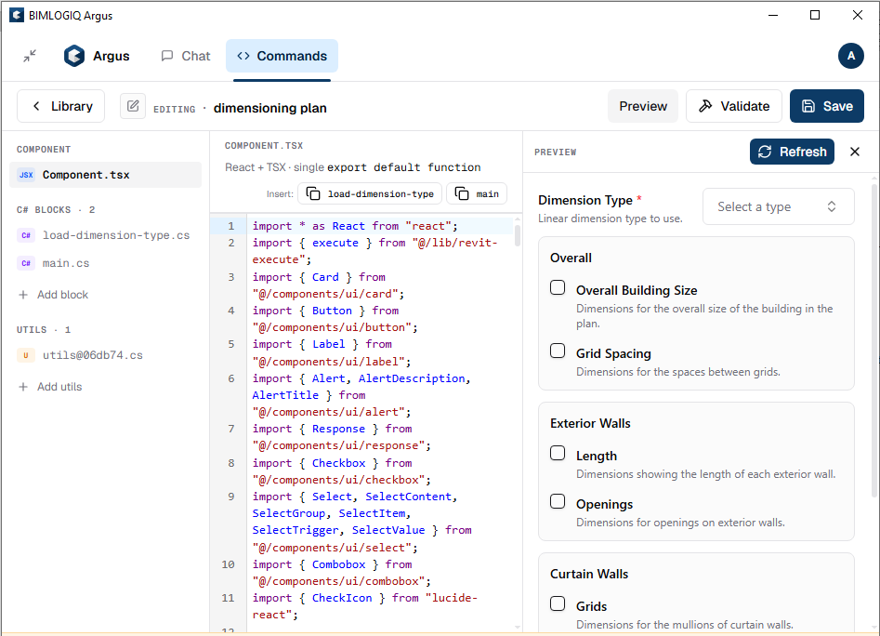Screen dimensions: 880x636
Task: Insert the main block reference
Action: click(x=477, y=193)
